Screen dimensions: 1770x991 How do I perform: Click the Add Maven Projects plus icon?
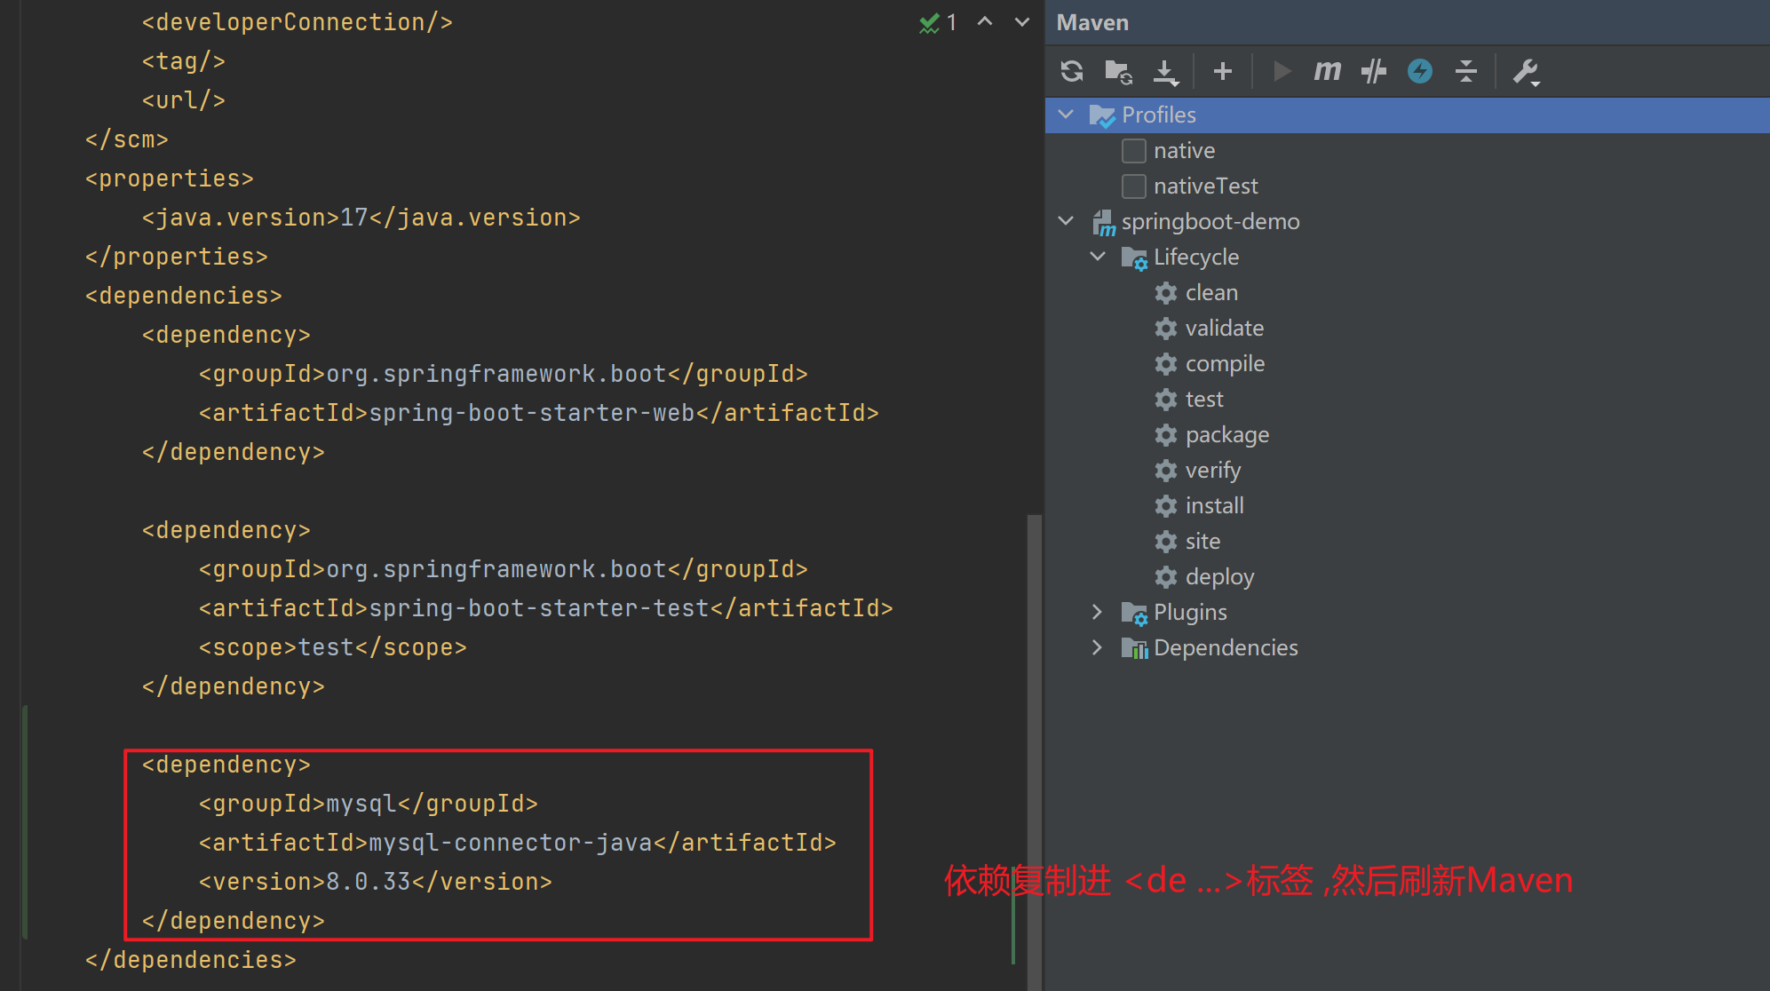[x=1222, y=71]
